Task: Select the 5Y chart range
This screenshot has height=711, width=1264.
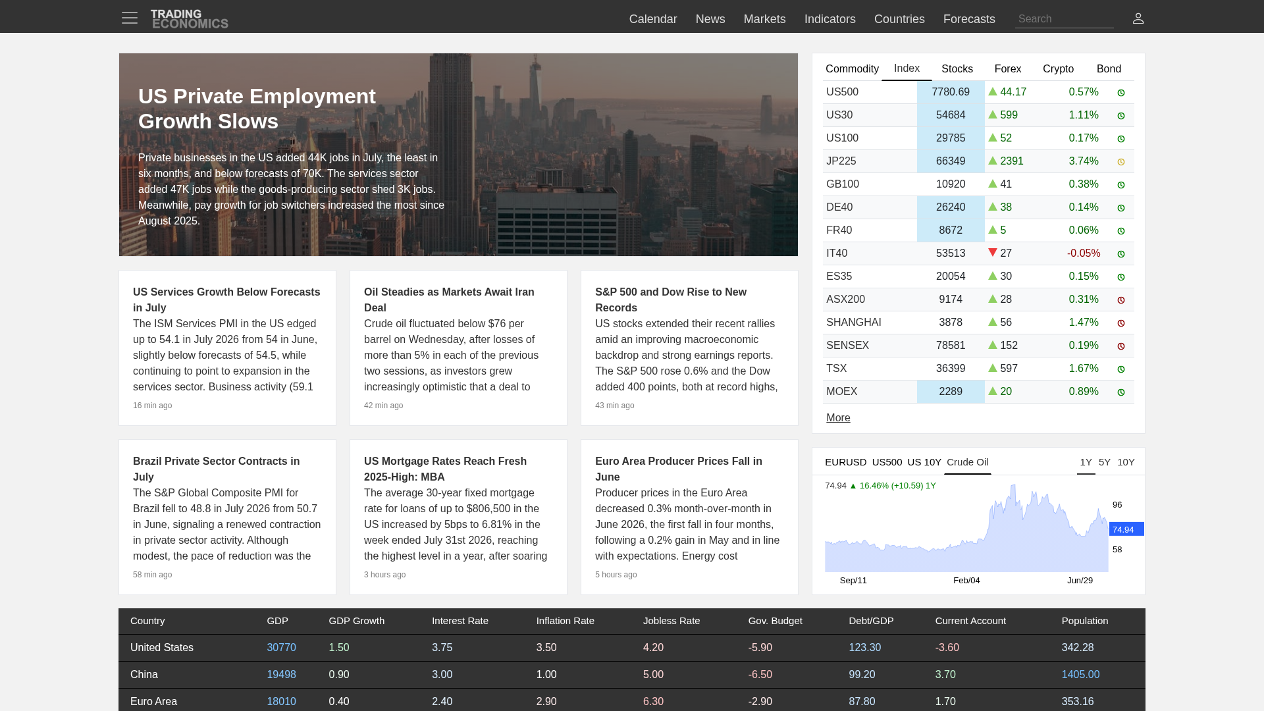Action: pyautogui.click(x=1105, y=462)
